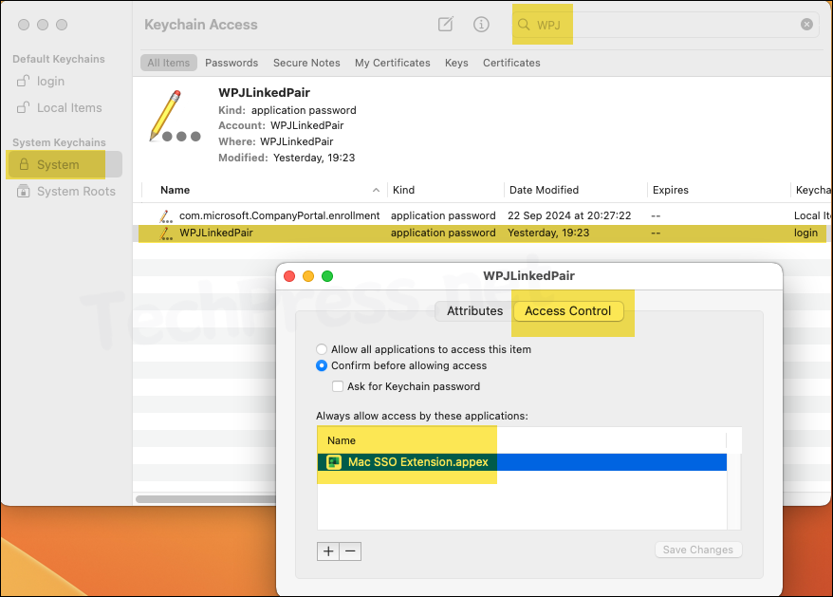Minimize the WPJLinkedPair dialog
Viewport: 833px width, 597px height.
(308, 276)
